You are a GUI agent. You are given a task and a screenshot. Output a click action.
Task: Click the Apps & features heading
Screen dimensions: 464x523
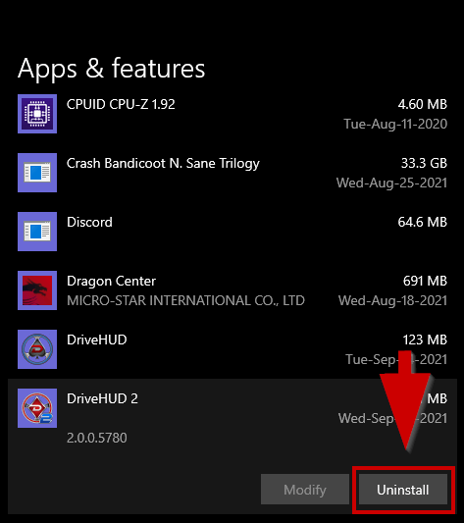coord(112,69)
